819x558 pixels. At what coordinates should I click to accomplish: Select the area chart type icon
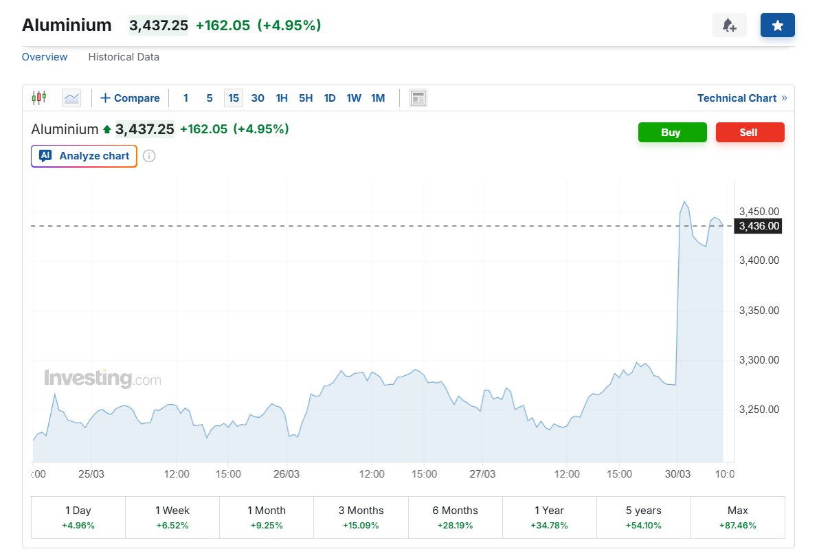point(71,98)
